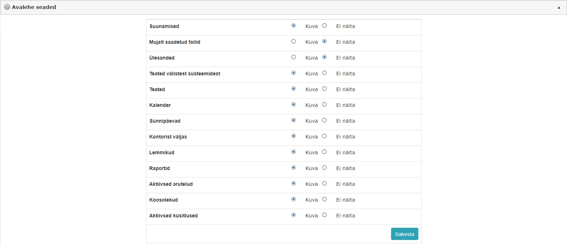Screen dimensions: 567x245
Task: Set Kalender to Ei näita
Action: (x=324, y=104)
